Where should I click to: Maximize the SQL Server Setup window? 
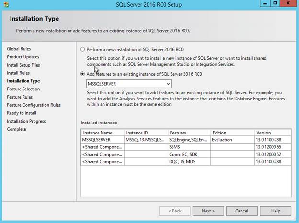pos(275,3)
